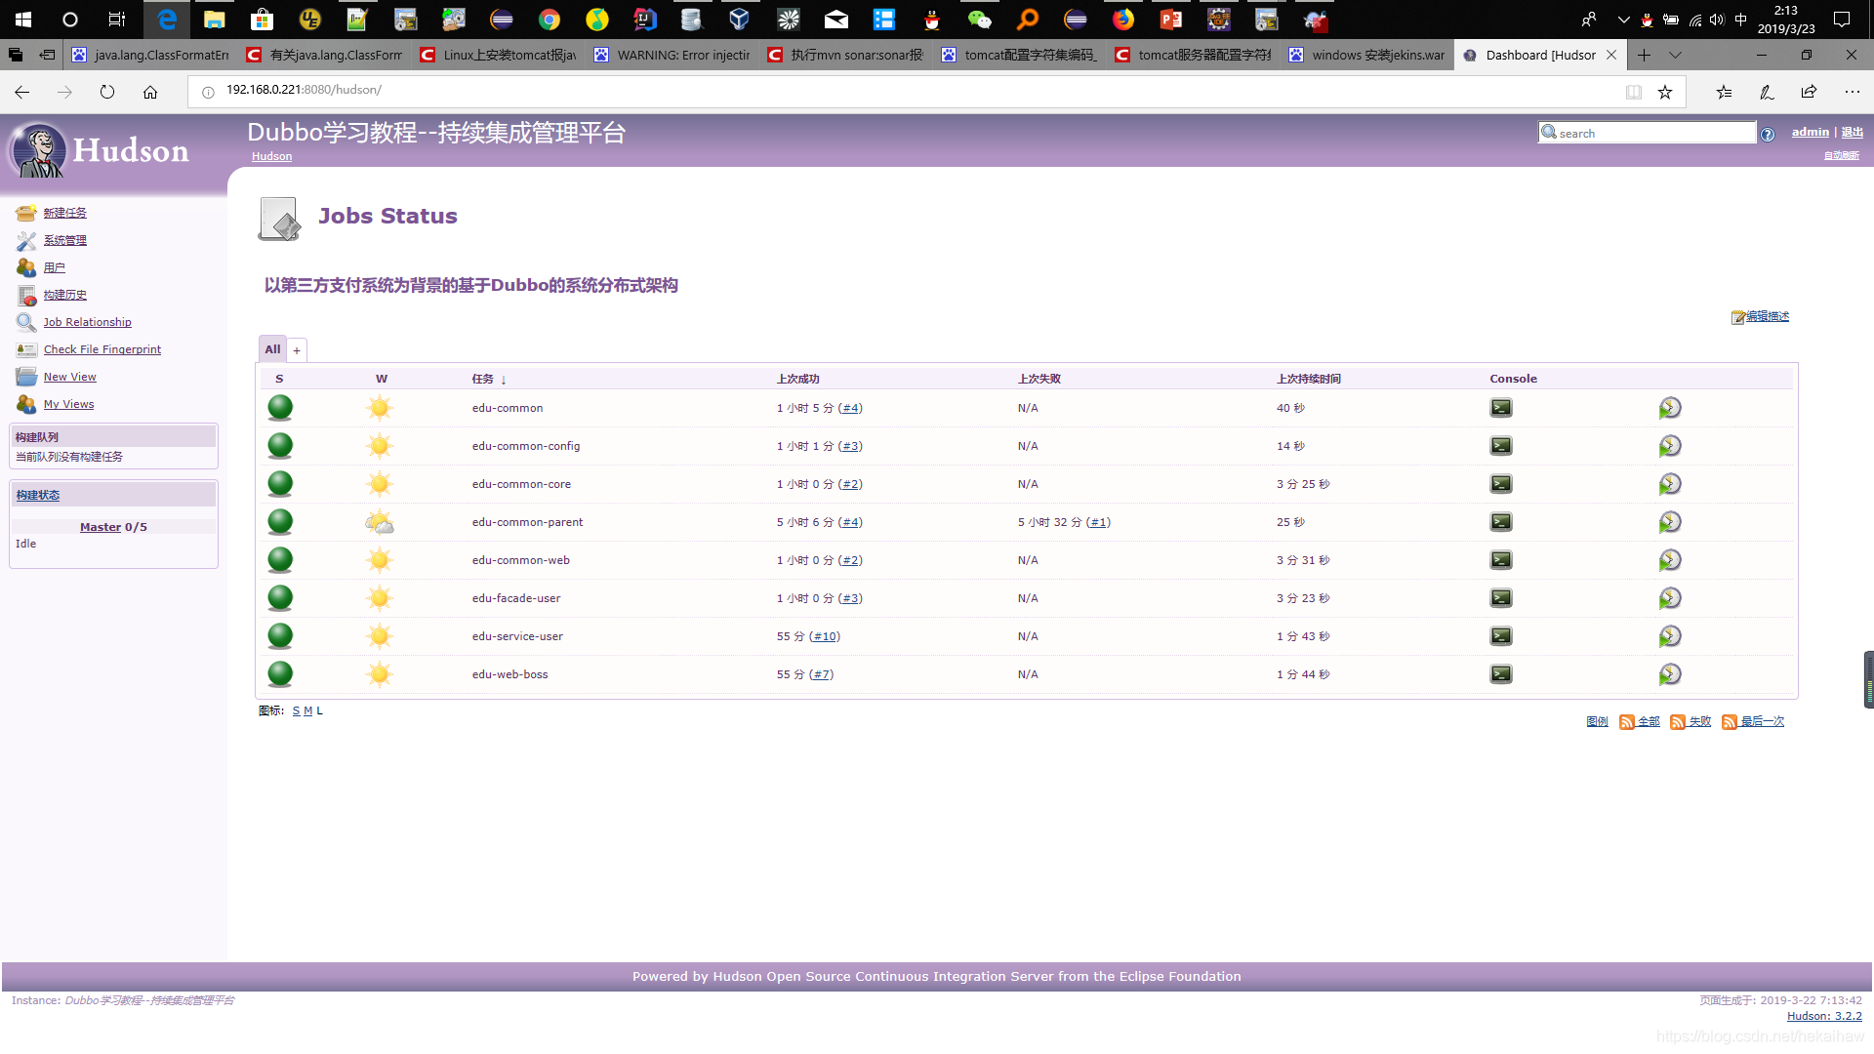Click cloudy weather icon of edu-common-parent

380,523
